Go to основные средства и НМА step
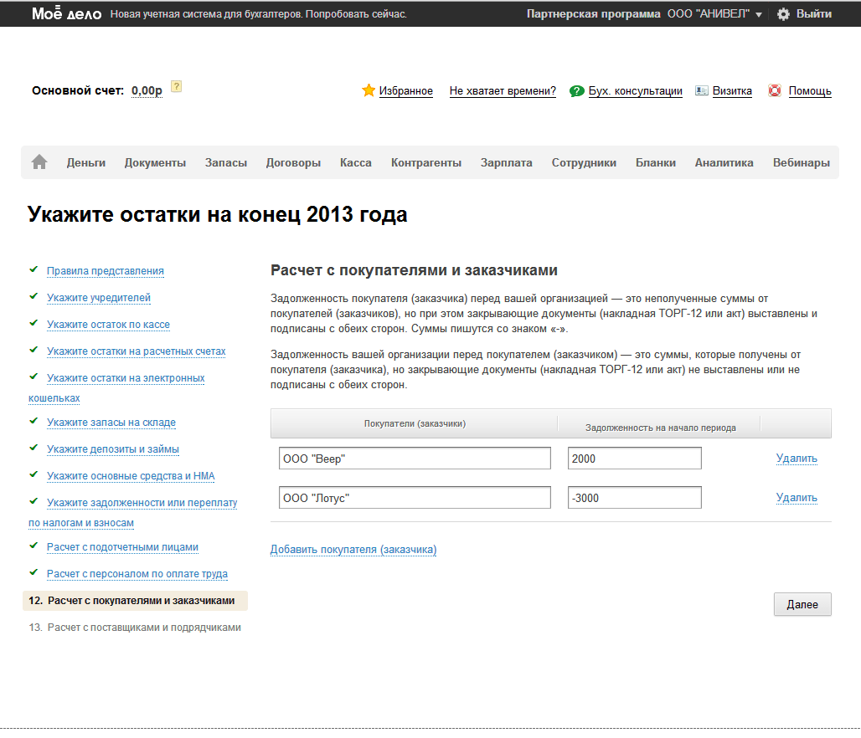Image resolution: width=861 pixels, height=738 pixels. click(131, 476)
